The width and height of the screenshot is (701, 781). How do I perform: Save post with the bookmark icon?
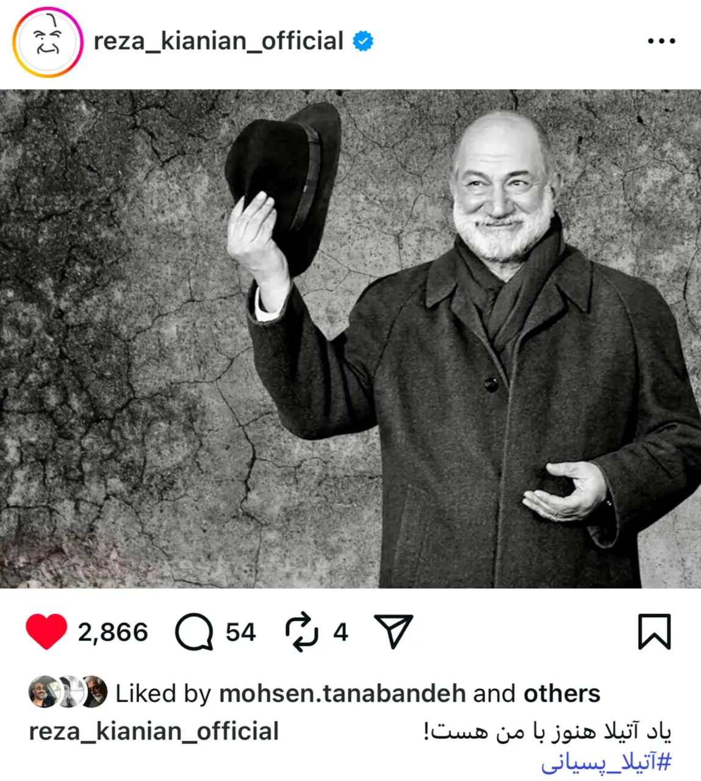pos(654,632)
